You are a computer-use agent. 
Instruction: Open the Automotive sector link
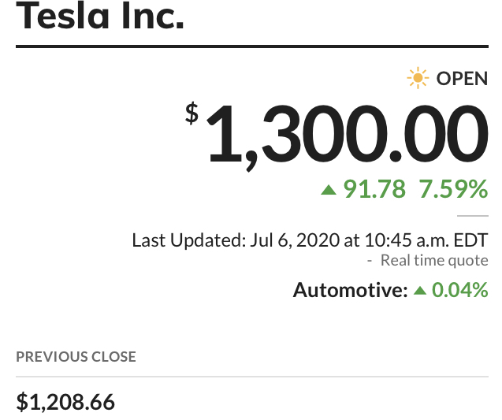(x=350, y=290)
